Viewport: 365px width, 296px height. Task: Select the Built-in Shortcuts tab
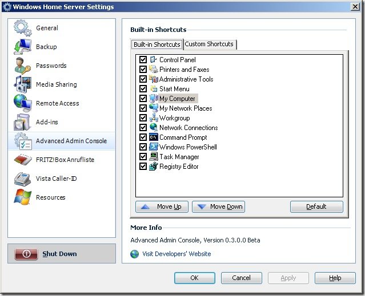(157, 44)
